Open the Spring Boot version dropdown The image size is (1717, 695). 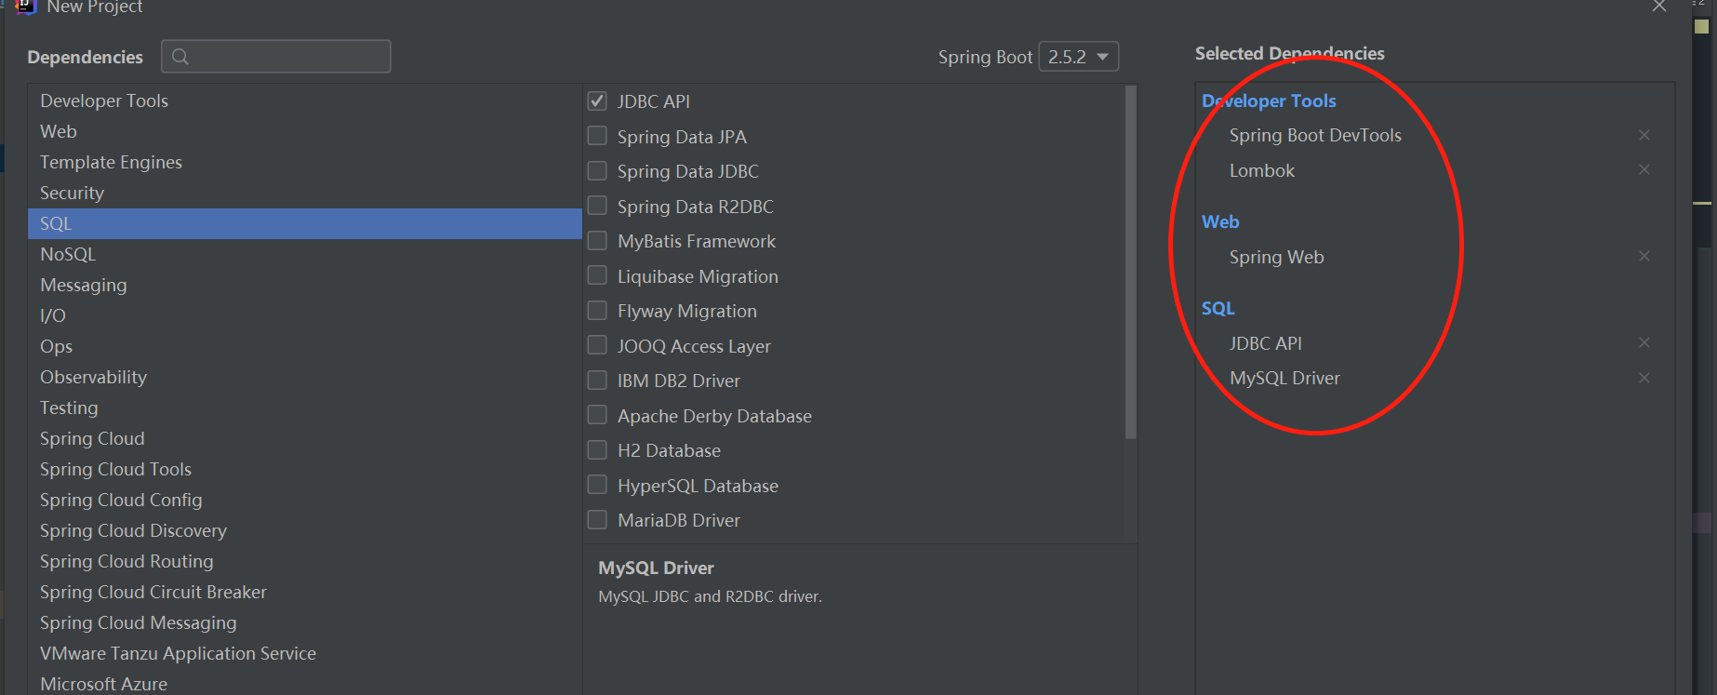click(1078, 57)
